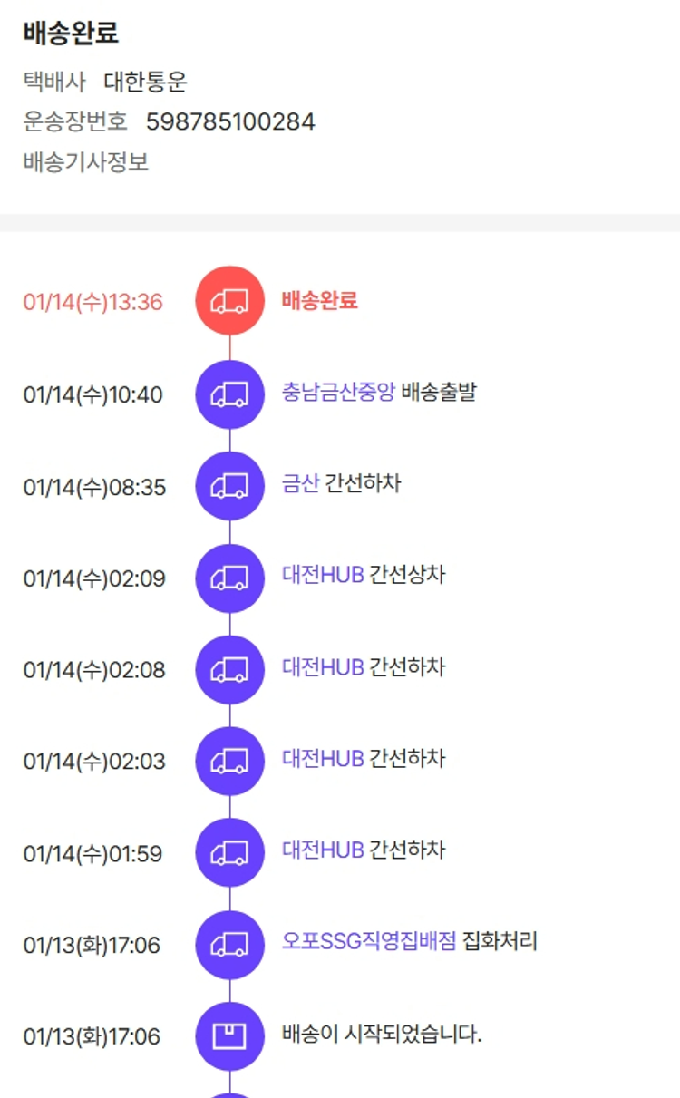Click the package box icon for 배송이 시작되었습니다
The width and height of the screenshot is (680, 1098).
[x=229, y=1035]
